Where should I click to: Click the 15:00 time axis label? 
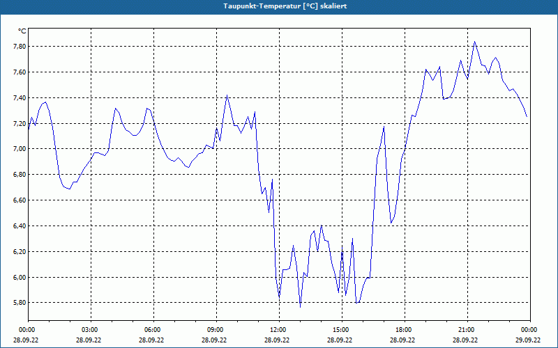point(342,330)
